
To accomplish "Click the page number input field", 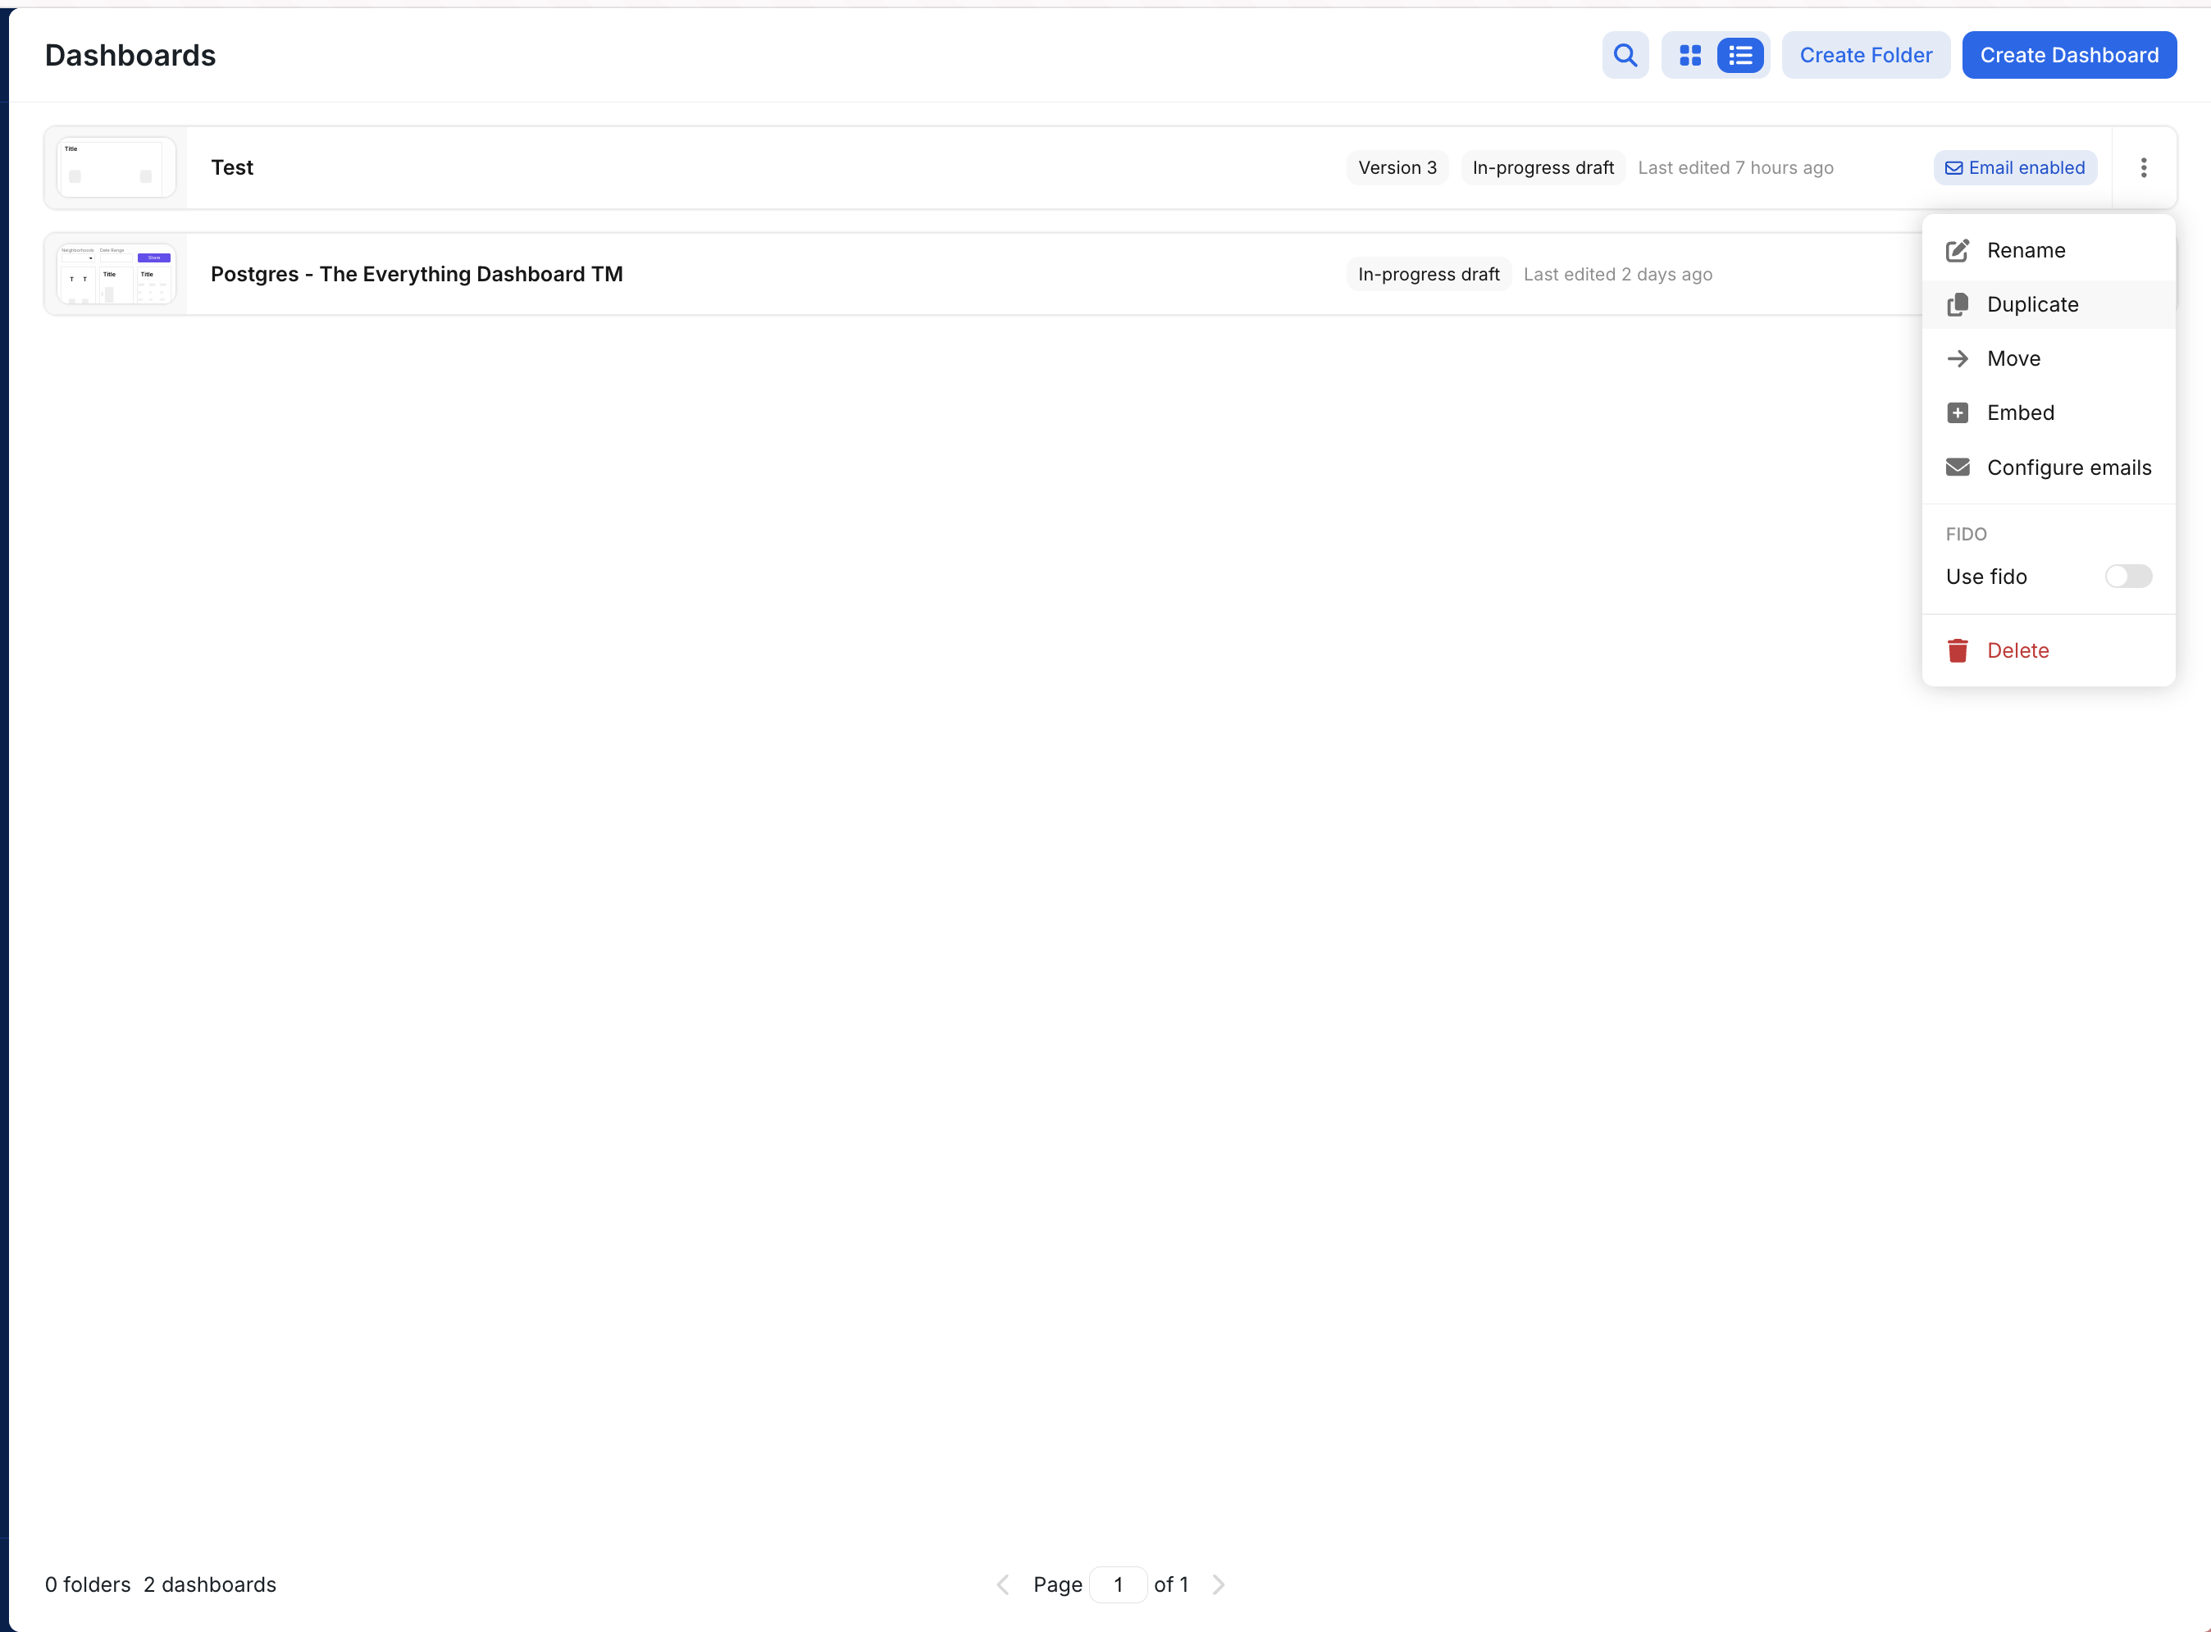I will point(1119,1584).
